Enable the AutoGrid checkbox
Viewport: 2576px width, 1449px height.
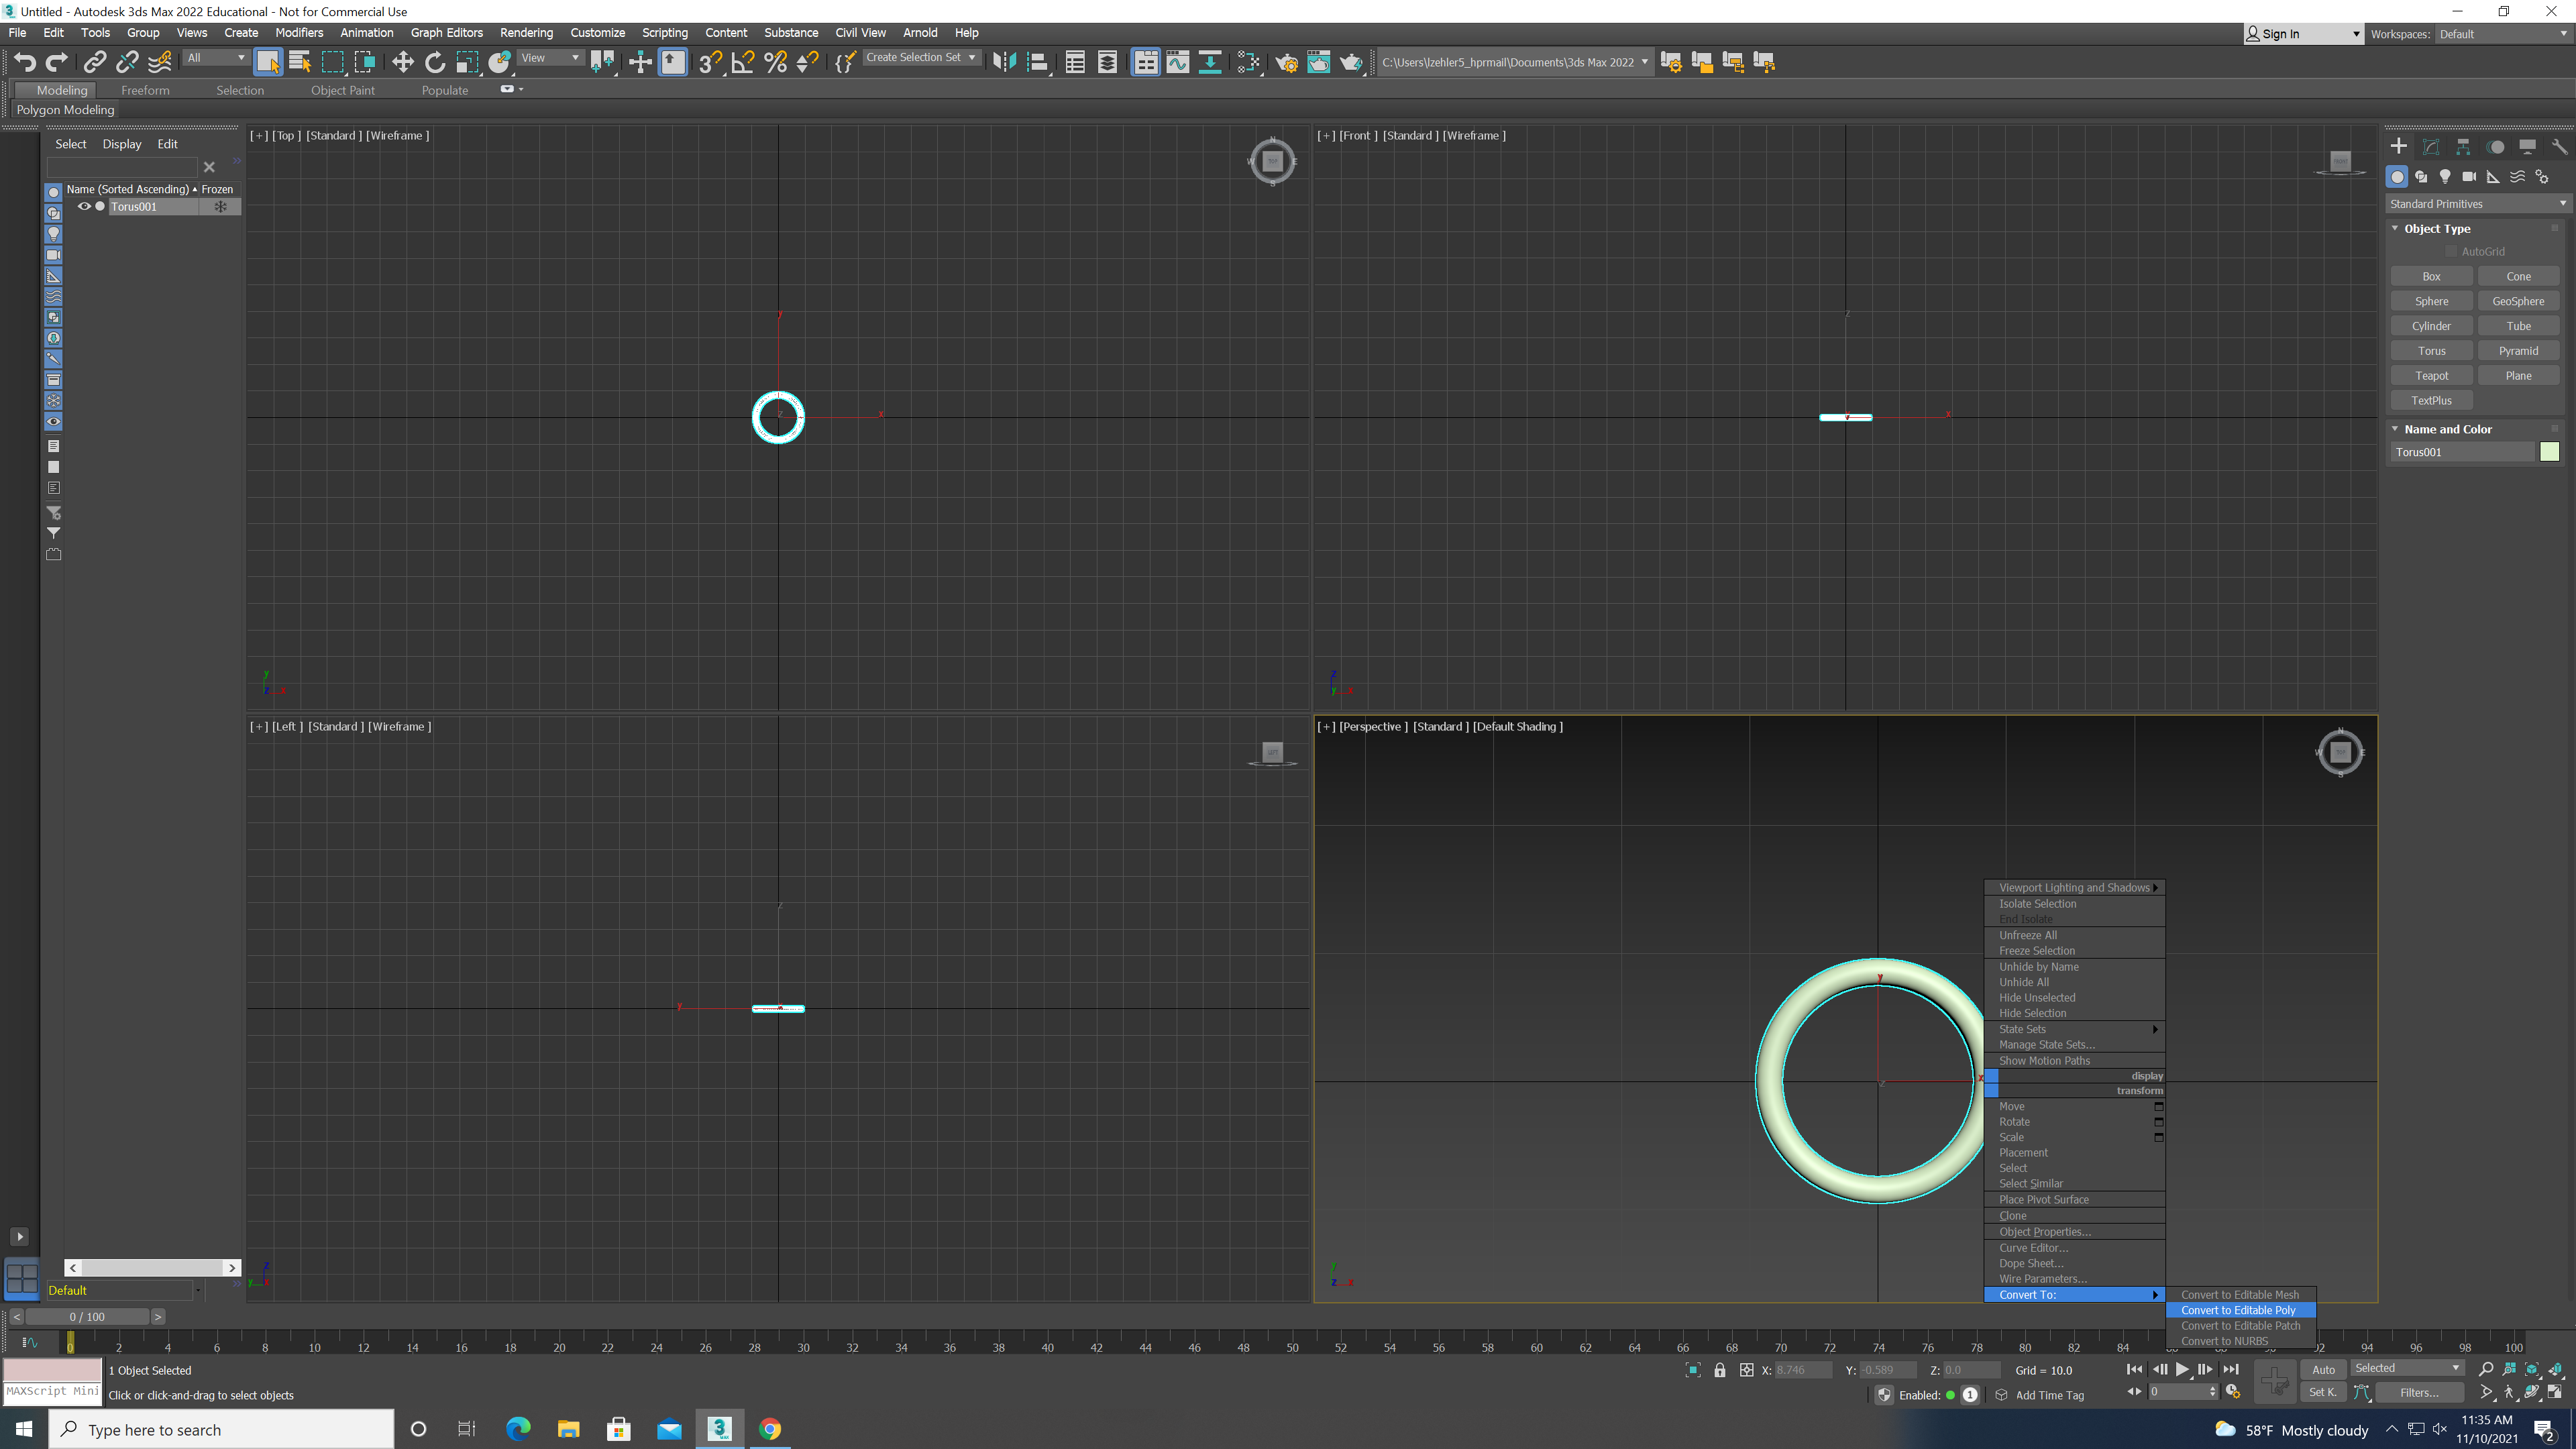(x=2452, y=251)
